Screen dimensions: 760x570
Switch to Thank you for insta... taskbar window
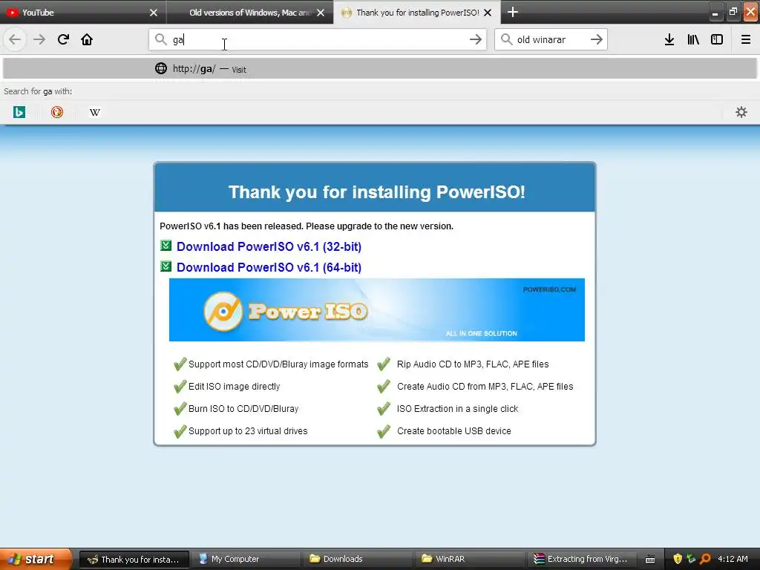[134, 559]
